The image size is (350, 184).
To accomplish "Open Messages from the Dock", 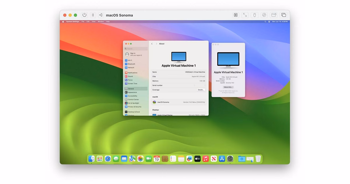I will point(116,159).
